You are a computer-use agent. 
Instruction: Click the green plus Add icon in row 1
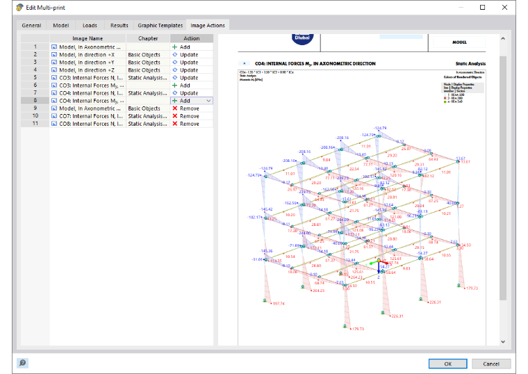(x=175, y=47)
